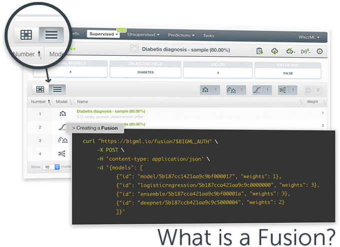Click the Creating a Fusion label
340x247 pixels.
coord(95,128)
